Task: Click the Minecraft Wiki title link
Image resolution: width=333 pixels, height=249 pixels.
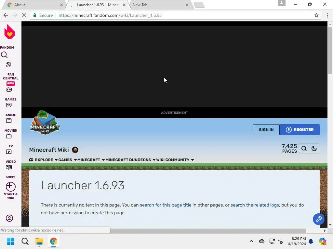Action: tap(49, 150)
